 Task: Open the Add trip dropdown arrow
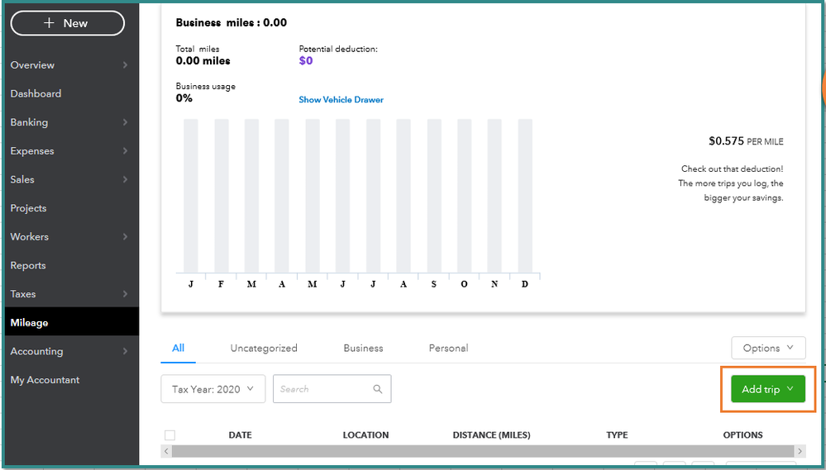point(790,388)
